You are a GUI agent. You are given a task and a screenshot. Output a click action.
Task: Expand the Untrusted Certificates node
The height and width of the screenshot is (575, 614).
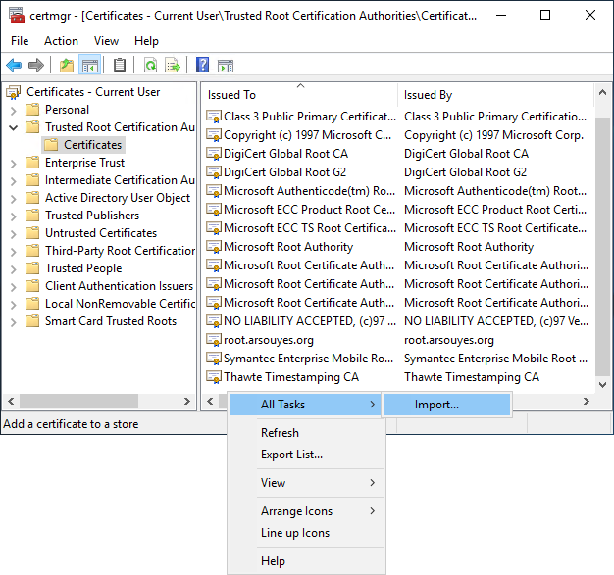pos(14,234)
